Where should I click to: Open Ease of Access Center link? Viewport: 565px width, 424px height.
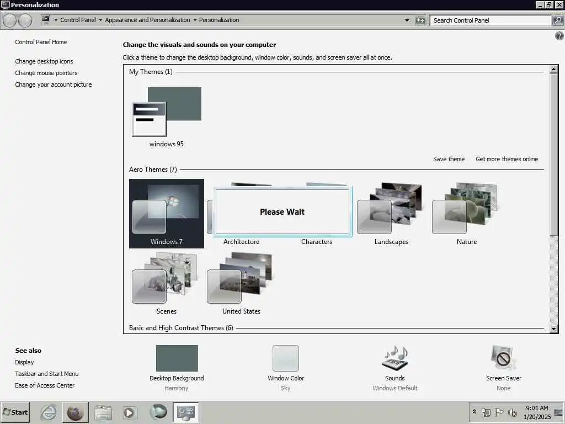click(45, 385)
